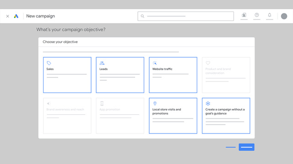Select the Leads objective card
Image resolution: width=293 pixels, height=164 pixels.
120,75
